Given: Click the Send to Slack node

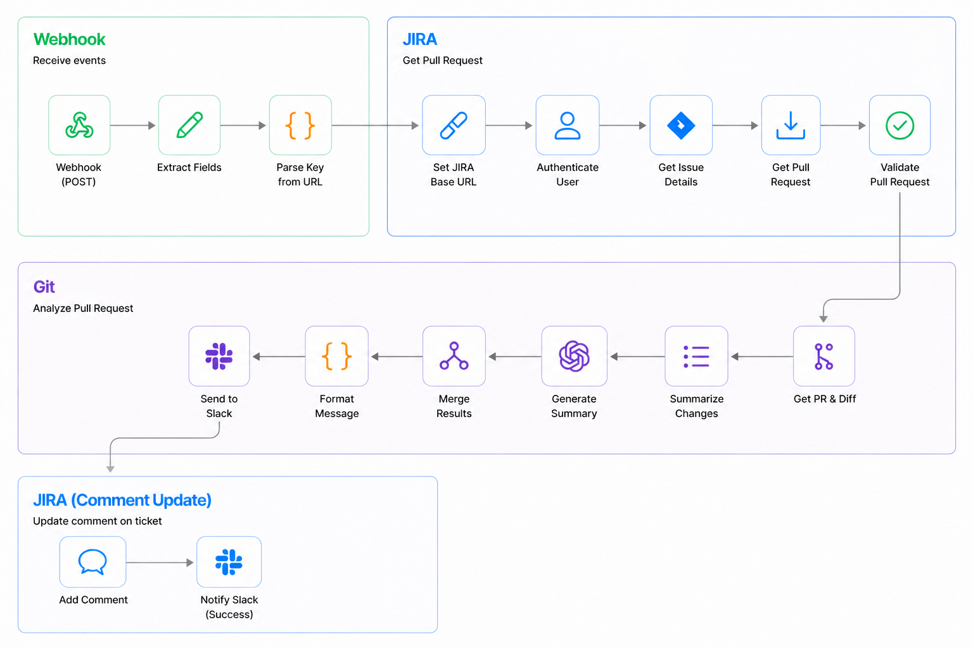Looking at the screenshot, I should pos(219,356).
